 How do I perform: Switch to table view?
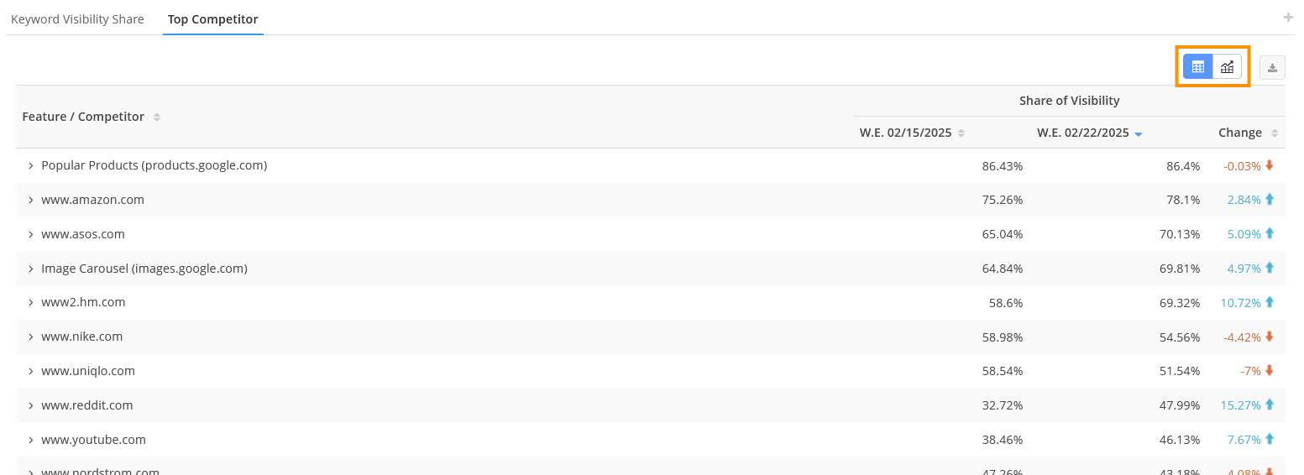[1197, 67]
